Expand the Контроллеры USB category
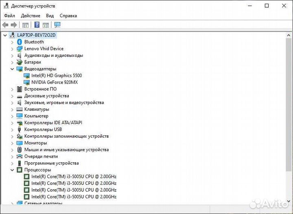 (12, 130)
